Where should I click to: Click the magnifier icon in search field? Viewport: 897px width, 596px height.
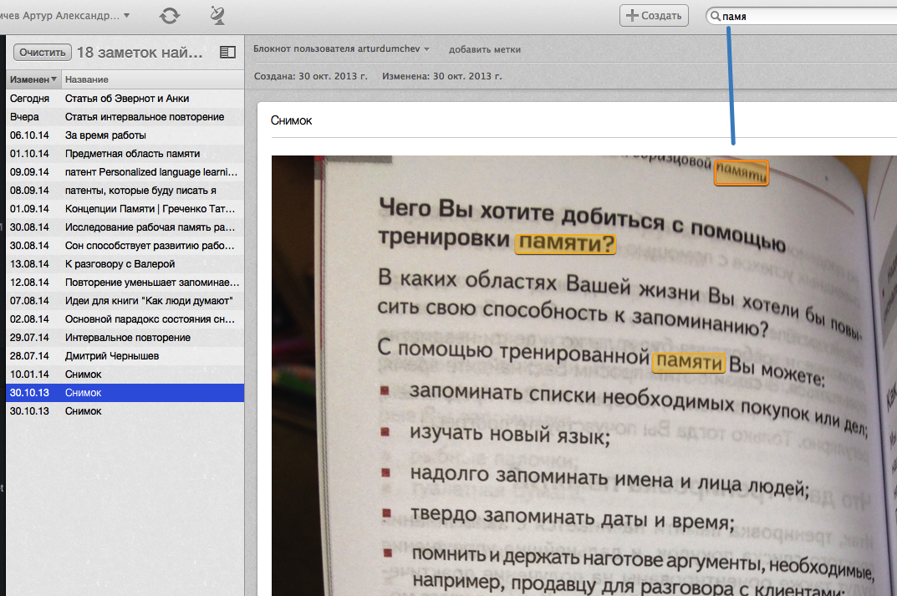(716, 14)
